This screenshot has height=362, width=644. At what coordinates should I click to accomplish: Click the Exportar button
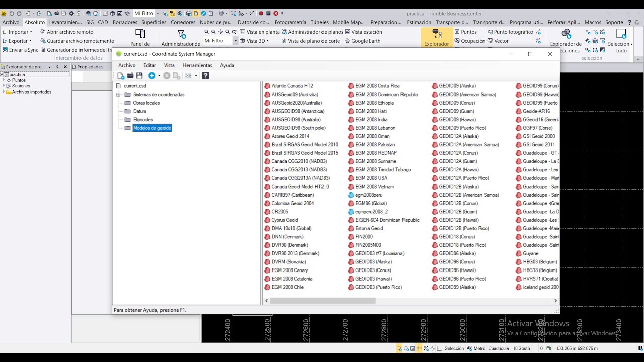click(17, 41)
